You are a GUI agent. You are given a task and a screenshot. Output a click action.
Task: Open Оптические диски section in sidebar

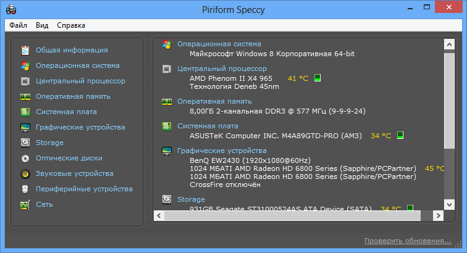[x=69, y=158]
